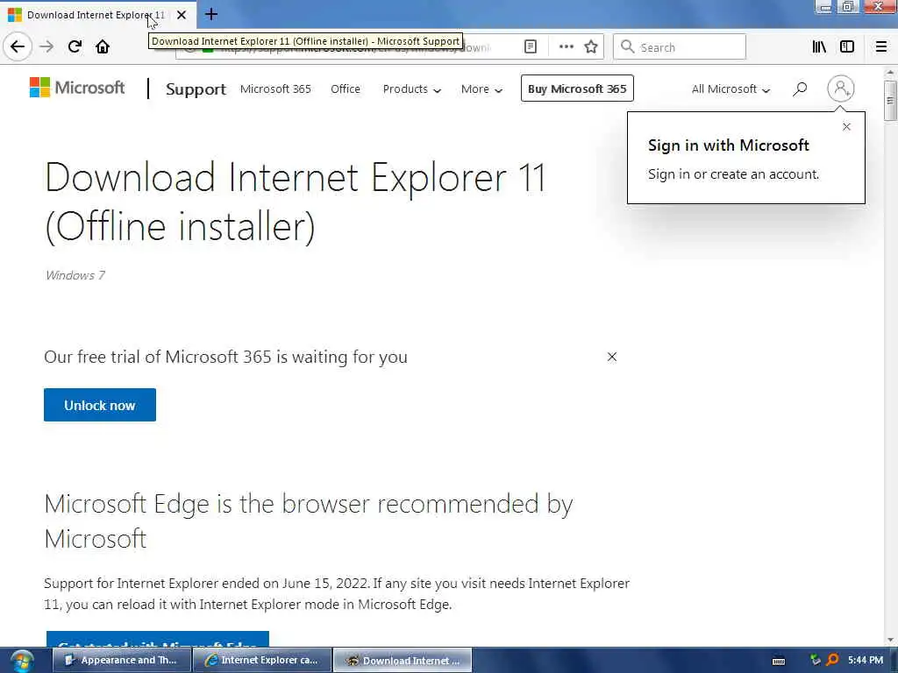Open the Support home link
Viewport: 898px width, 673px height.
[196, 89]
